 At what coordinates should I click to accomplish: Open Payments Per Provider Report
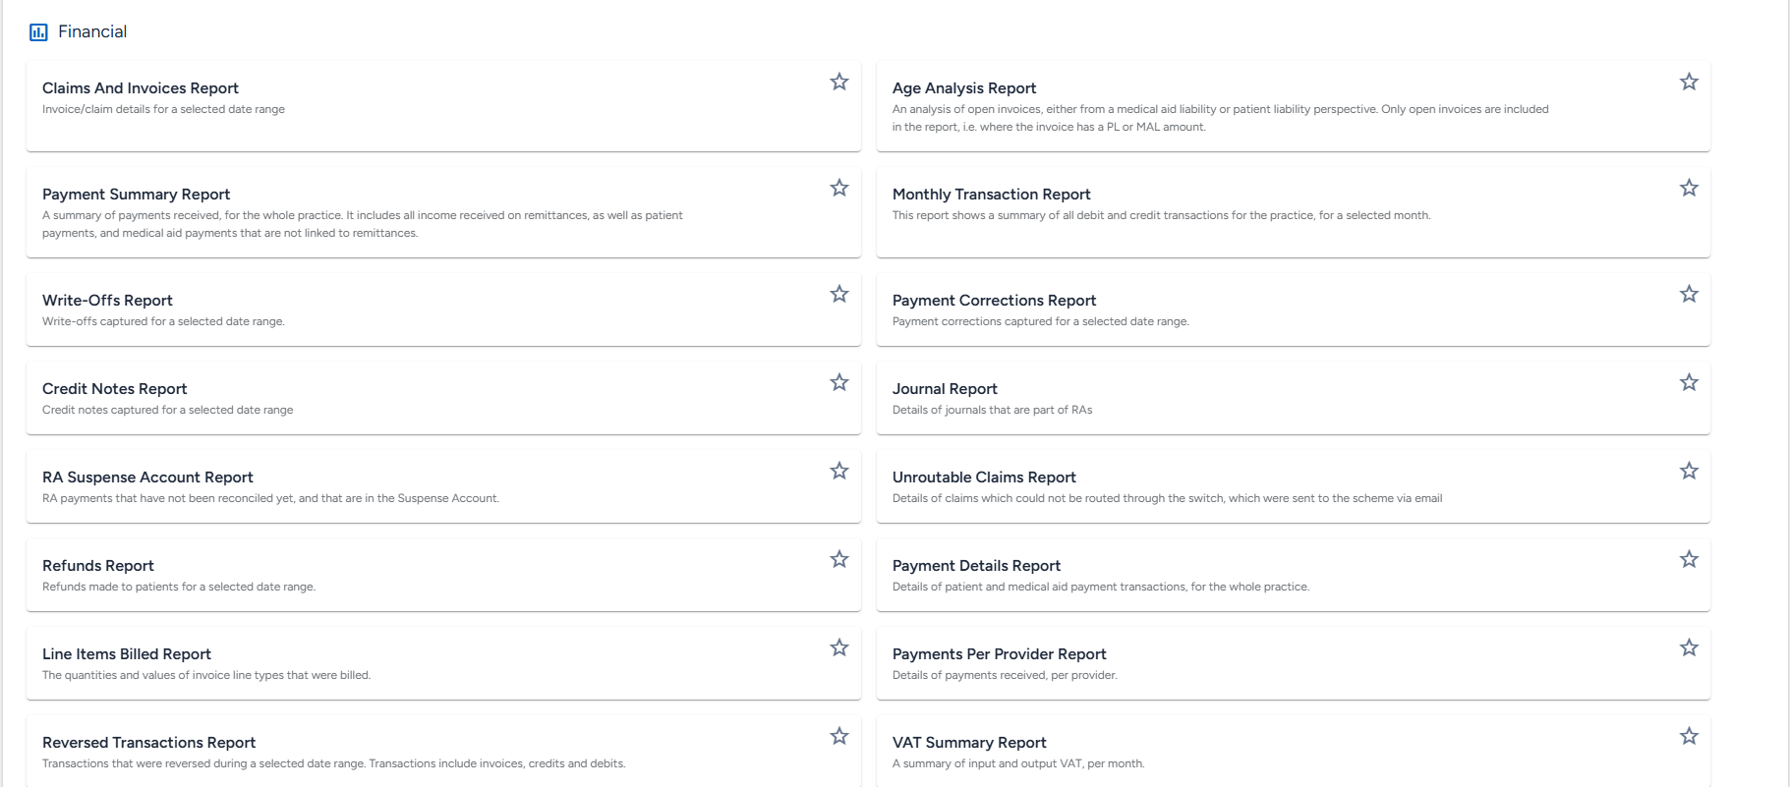(1294, 663)
